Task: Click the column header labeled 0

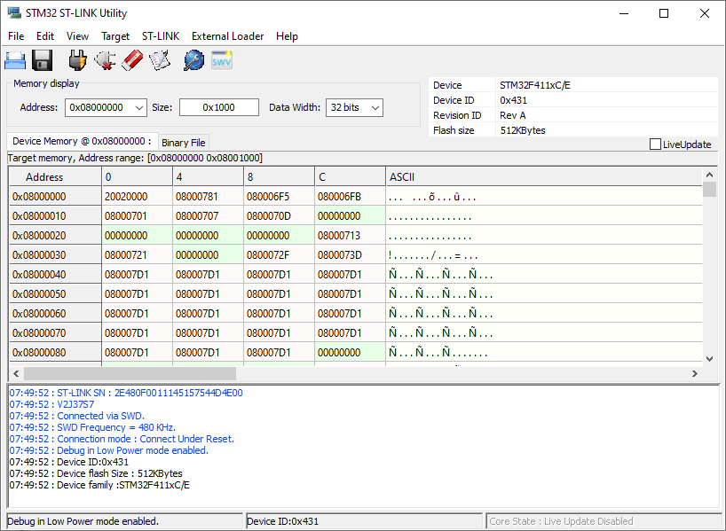Action: (137, 176)
